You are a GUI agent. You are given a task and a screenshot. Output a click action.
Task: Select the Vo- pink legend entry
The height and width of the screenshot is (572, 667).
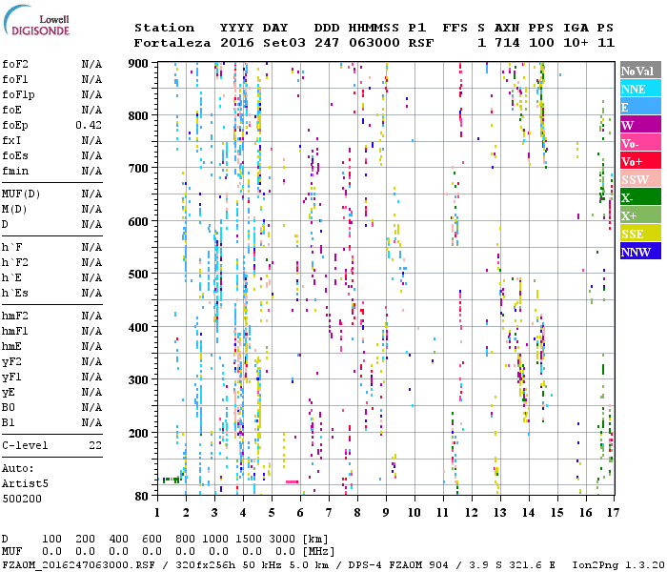coord(640,143)
